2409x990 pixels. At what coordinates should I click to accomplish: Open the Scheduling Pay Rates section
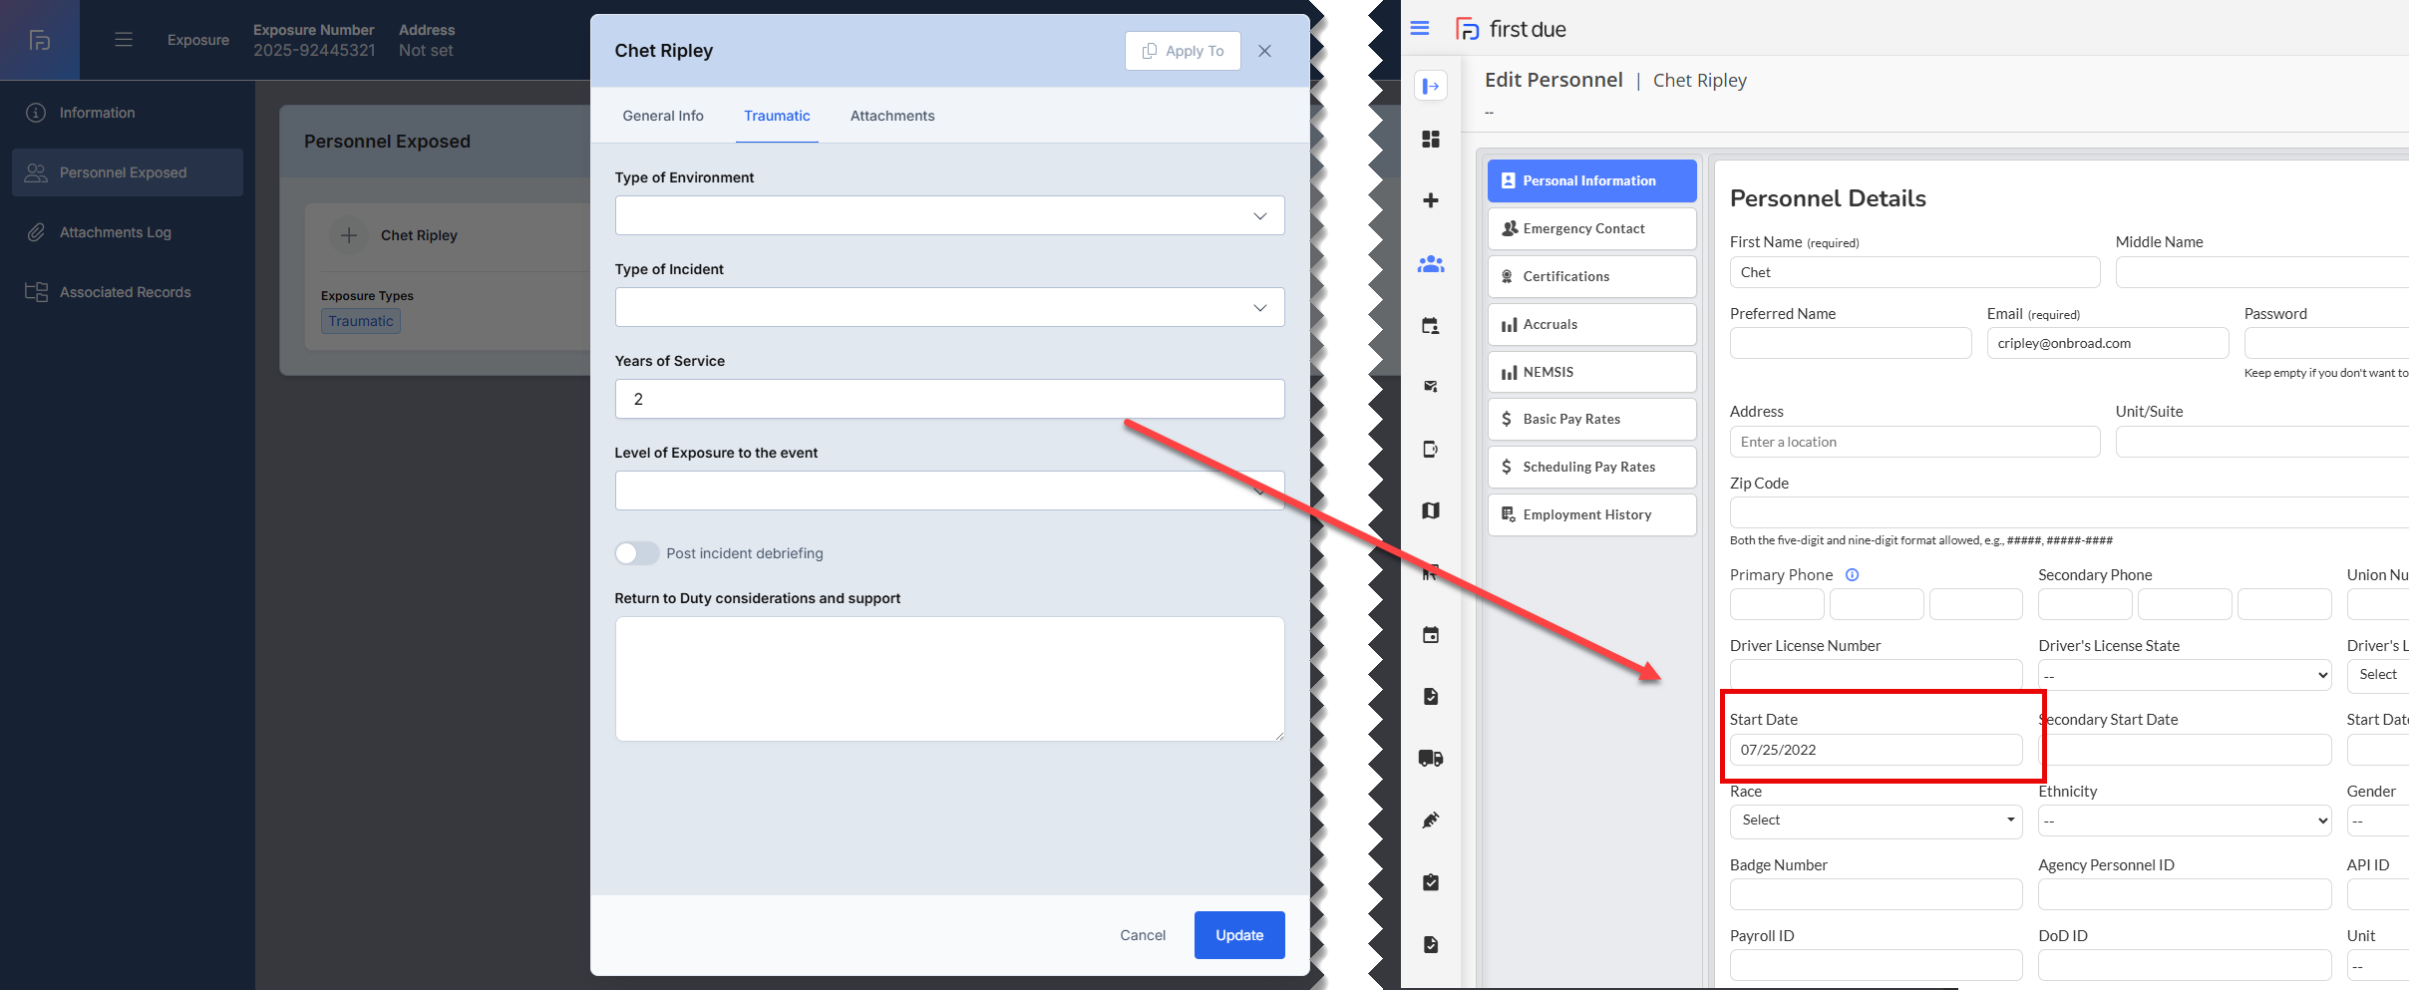point(1591,467)
